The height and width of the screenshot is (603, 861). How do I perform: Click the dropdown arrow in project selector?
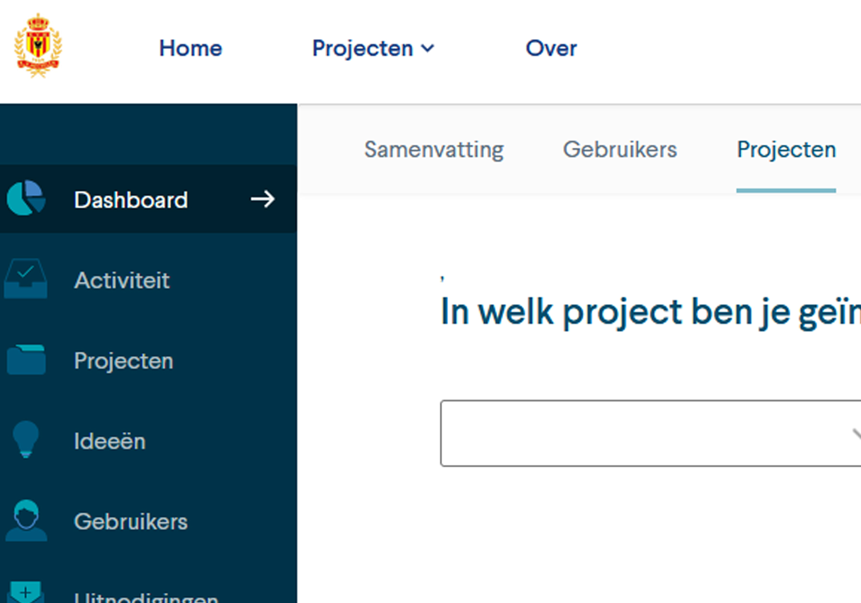click(856, 433)
